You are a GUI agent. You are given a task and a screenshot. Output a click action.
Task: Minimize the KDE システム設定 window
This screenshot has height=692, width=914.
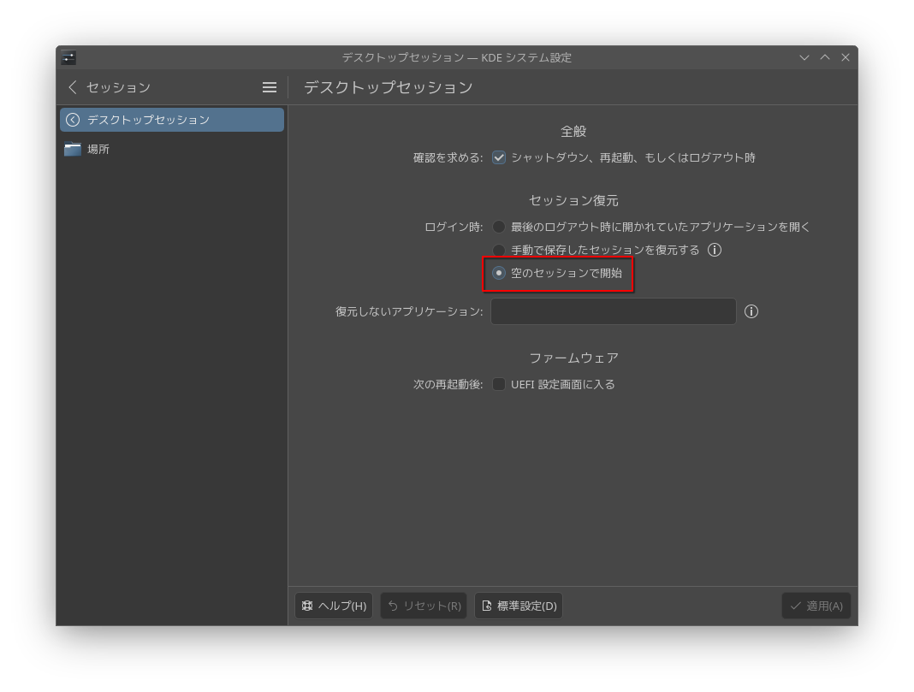tap(804, 57)
